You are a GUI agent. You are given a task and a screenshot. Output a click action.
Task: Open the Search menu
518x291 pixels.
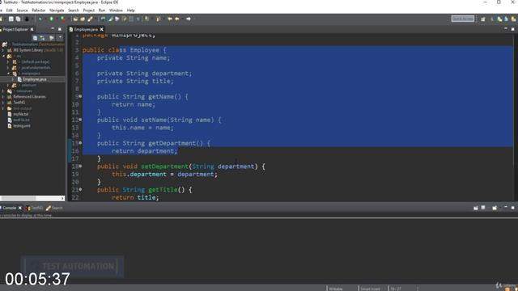74,11
